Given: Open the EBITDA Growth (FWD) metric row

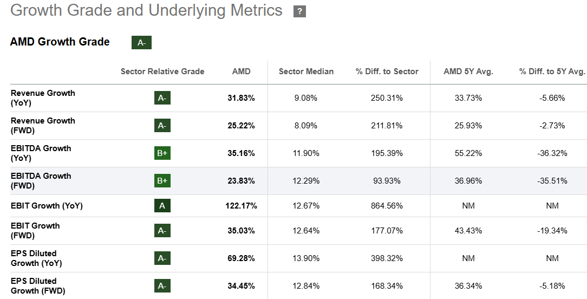Looking at the screenshot, I should (x=41, y=181).
